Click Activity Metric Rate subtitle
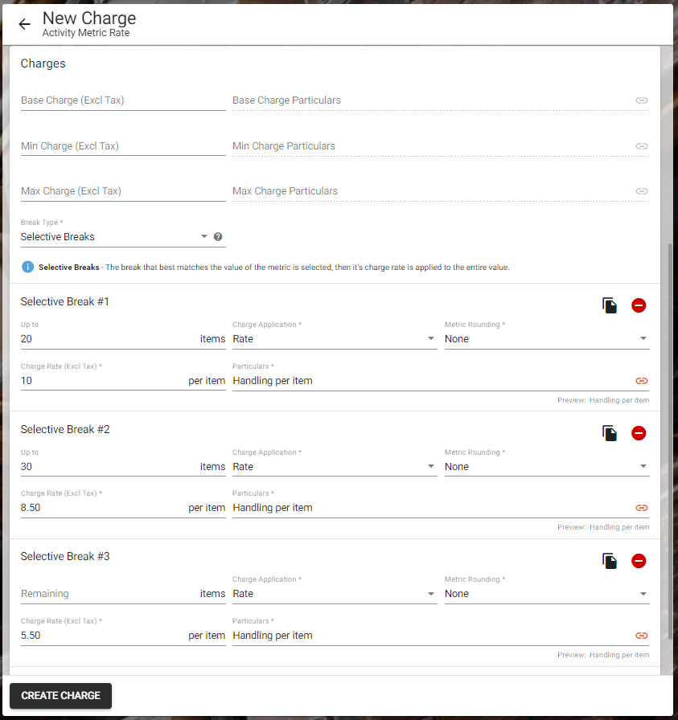 click(86, 33)
